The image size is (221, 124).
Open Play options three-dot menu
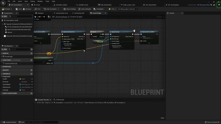(116, 9)
